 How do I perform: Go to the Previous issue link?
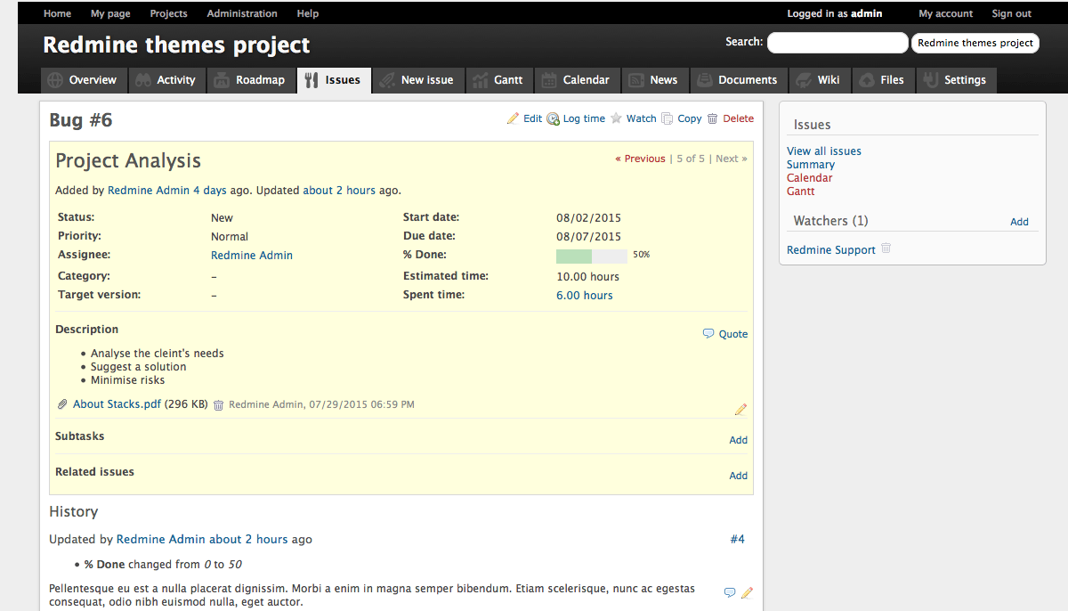(640, 159)
